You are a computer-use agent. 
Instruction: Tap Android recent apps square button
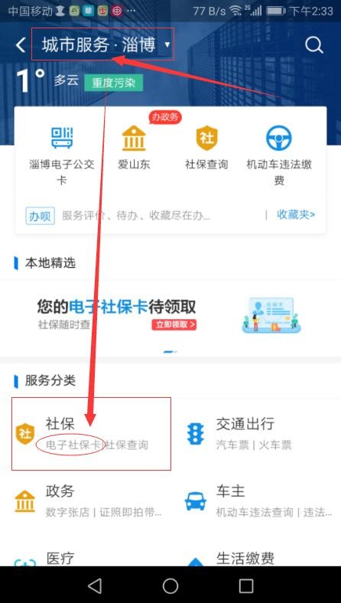pos(246,585)
